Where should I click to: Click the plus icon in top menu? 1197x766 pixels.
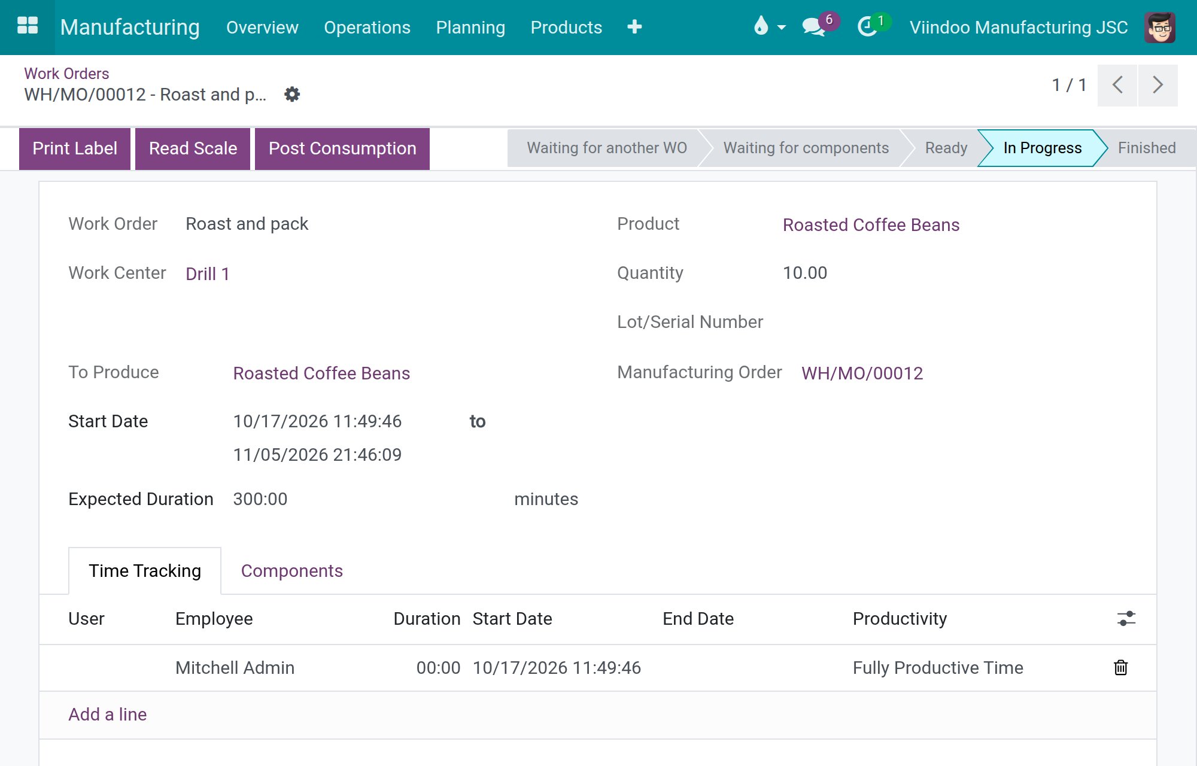(634, 27)
